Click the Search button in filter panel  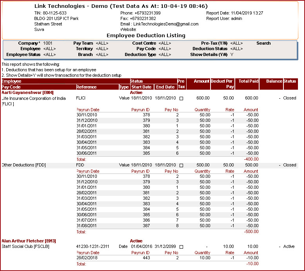tap(263, 43)
